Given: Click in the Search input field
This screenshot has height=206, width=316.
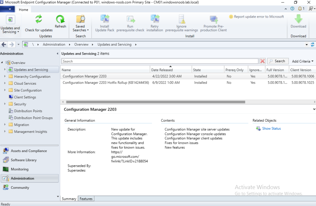Looking at the screenshot, I should [160, 61].
